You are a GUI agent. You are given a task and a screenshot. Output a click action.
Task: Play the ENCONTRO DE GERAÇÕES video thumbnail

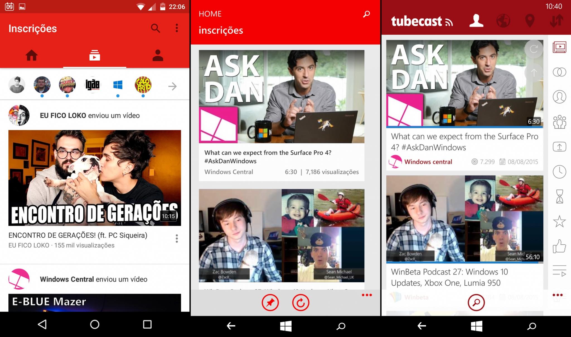[95, 178]
